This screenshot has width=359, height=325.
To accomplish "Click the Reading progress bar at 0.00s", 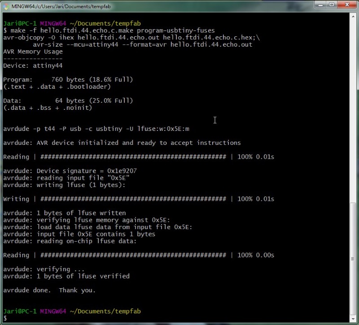I will pos(139,255).
